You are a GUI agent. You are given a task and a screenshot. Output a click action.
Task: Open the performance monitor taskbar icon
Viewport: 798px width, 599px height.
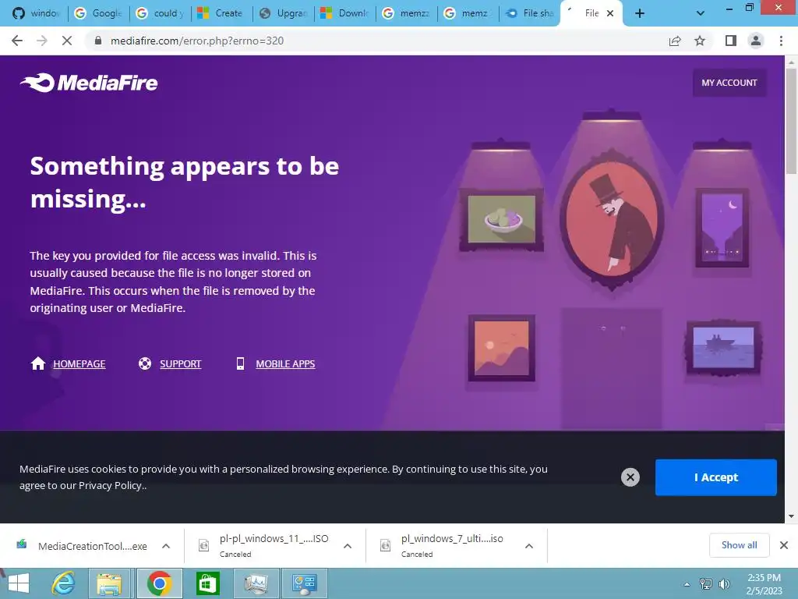(256, 583)
